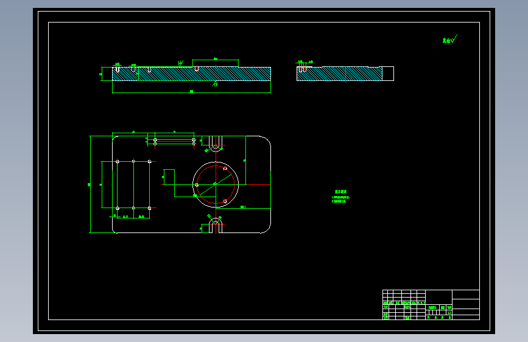Select the title block table in drawing corner
Screen dimensions: 528x342
[x=431, y=305]
